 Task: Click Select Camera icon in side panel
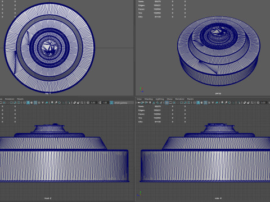[x=139, y=103]
